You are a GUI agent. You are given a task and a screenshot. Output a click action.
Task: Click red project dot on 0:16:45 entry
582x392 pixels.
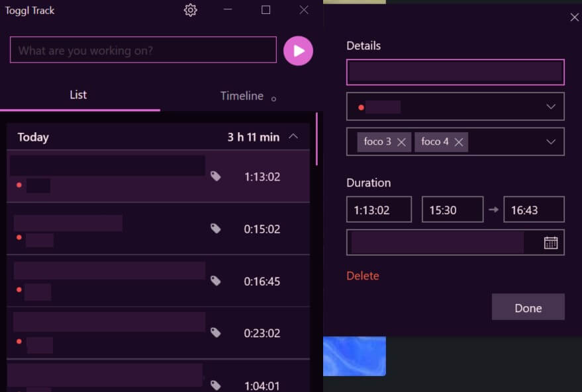coord(19,290)
